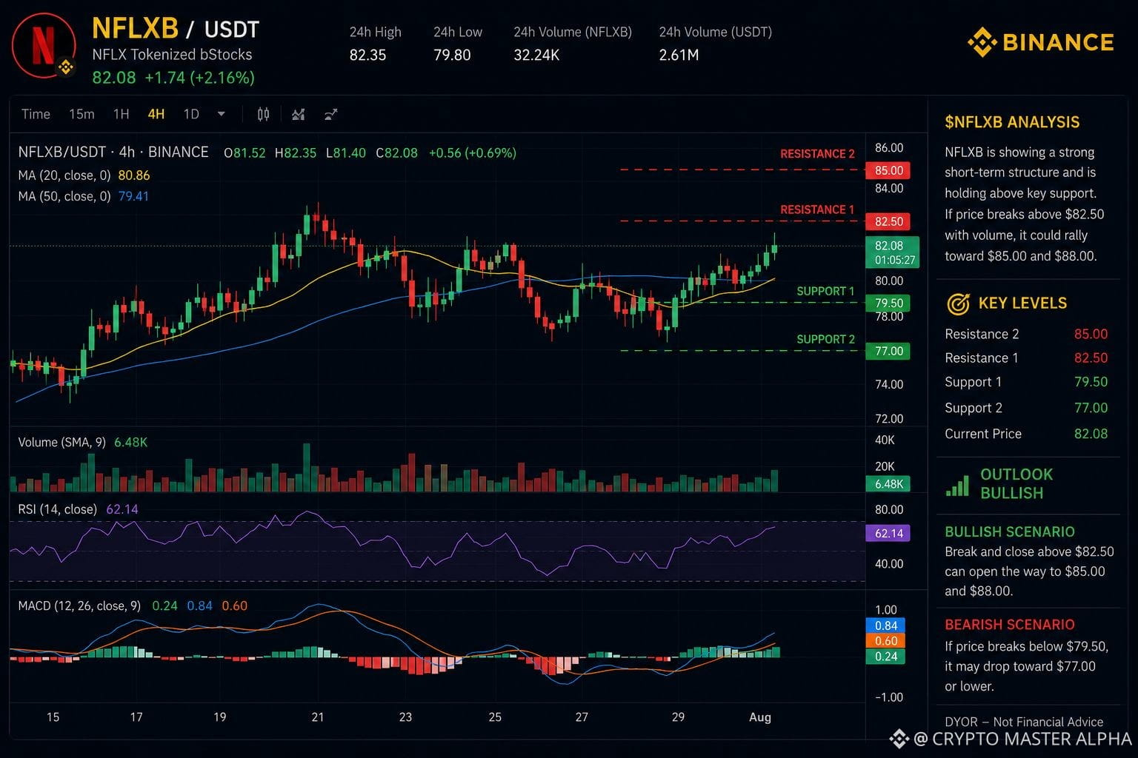1138x758 pixels.
Task: Click the KEY LEVELS heading
Action: pyautogui.click(x=1022, y=303)
